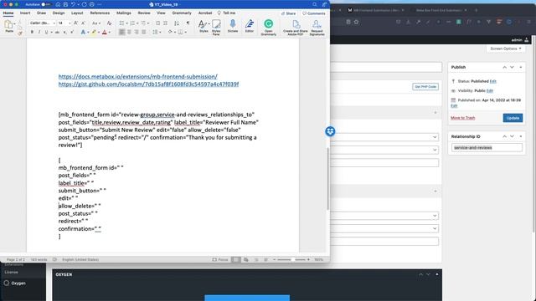Click the clear formatting icon
Screen dimensions: 536x301
[x=109, y=23]
